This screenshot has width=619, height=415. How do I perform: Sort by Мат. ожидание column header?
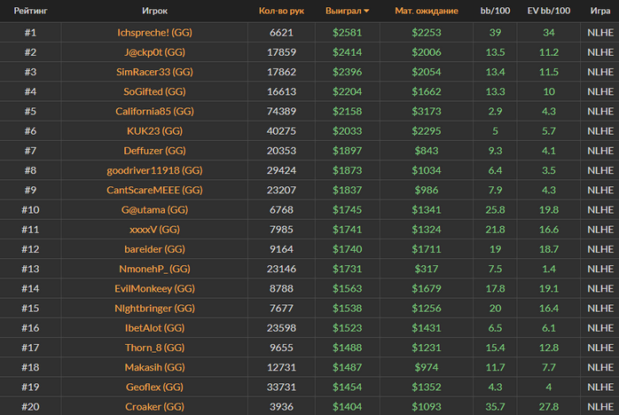click(426, 11)
